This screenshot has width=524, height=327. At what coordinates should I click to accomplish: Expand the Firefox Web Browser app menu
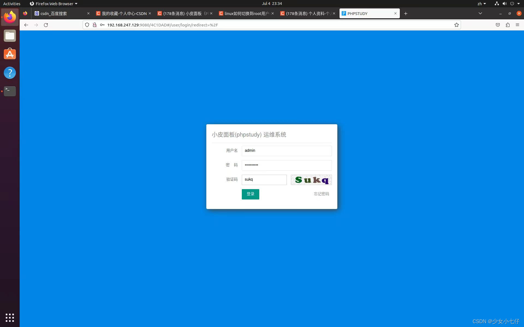53,4
